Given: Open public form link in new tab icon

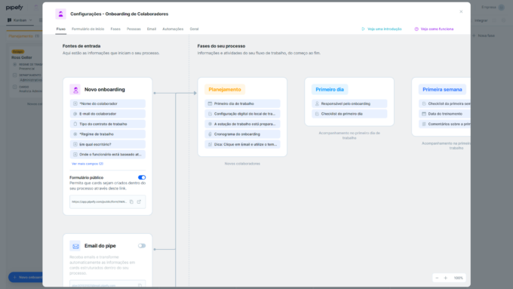Looking at the screenshot, I should (139, 202).
